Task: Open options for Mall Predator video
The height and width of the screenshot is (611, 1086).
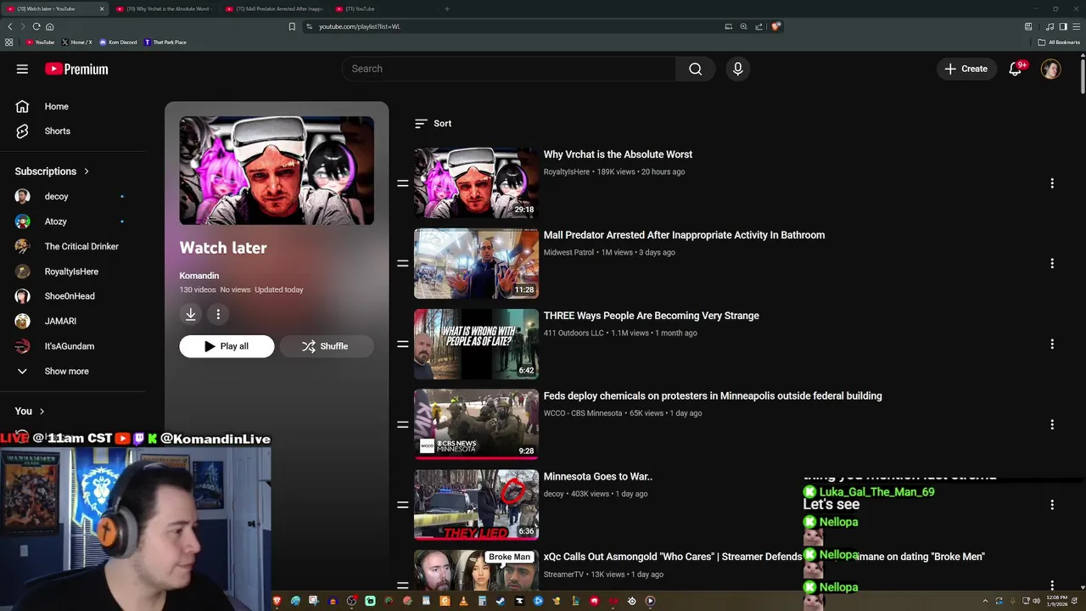Action: (1052, 263)
